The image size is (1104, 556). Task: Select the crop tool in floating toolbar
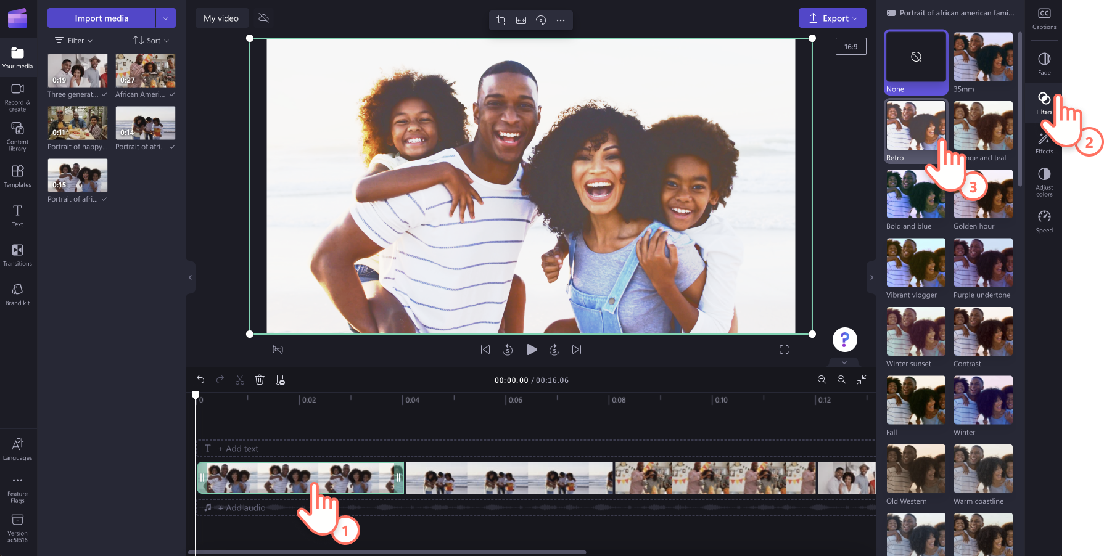501,20
